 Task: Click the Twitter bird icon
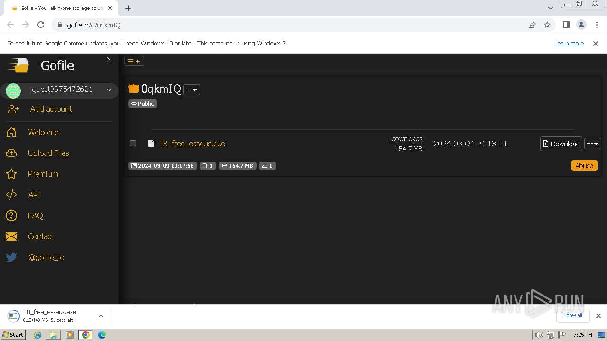coord(11,257)
